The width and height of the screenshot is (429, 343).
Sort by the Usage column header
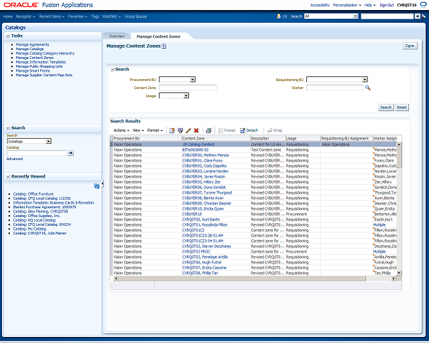click(303, 139)
